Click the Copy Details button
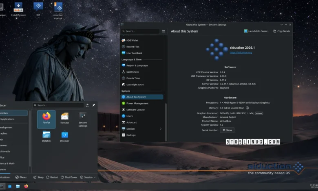 [281, 31]
